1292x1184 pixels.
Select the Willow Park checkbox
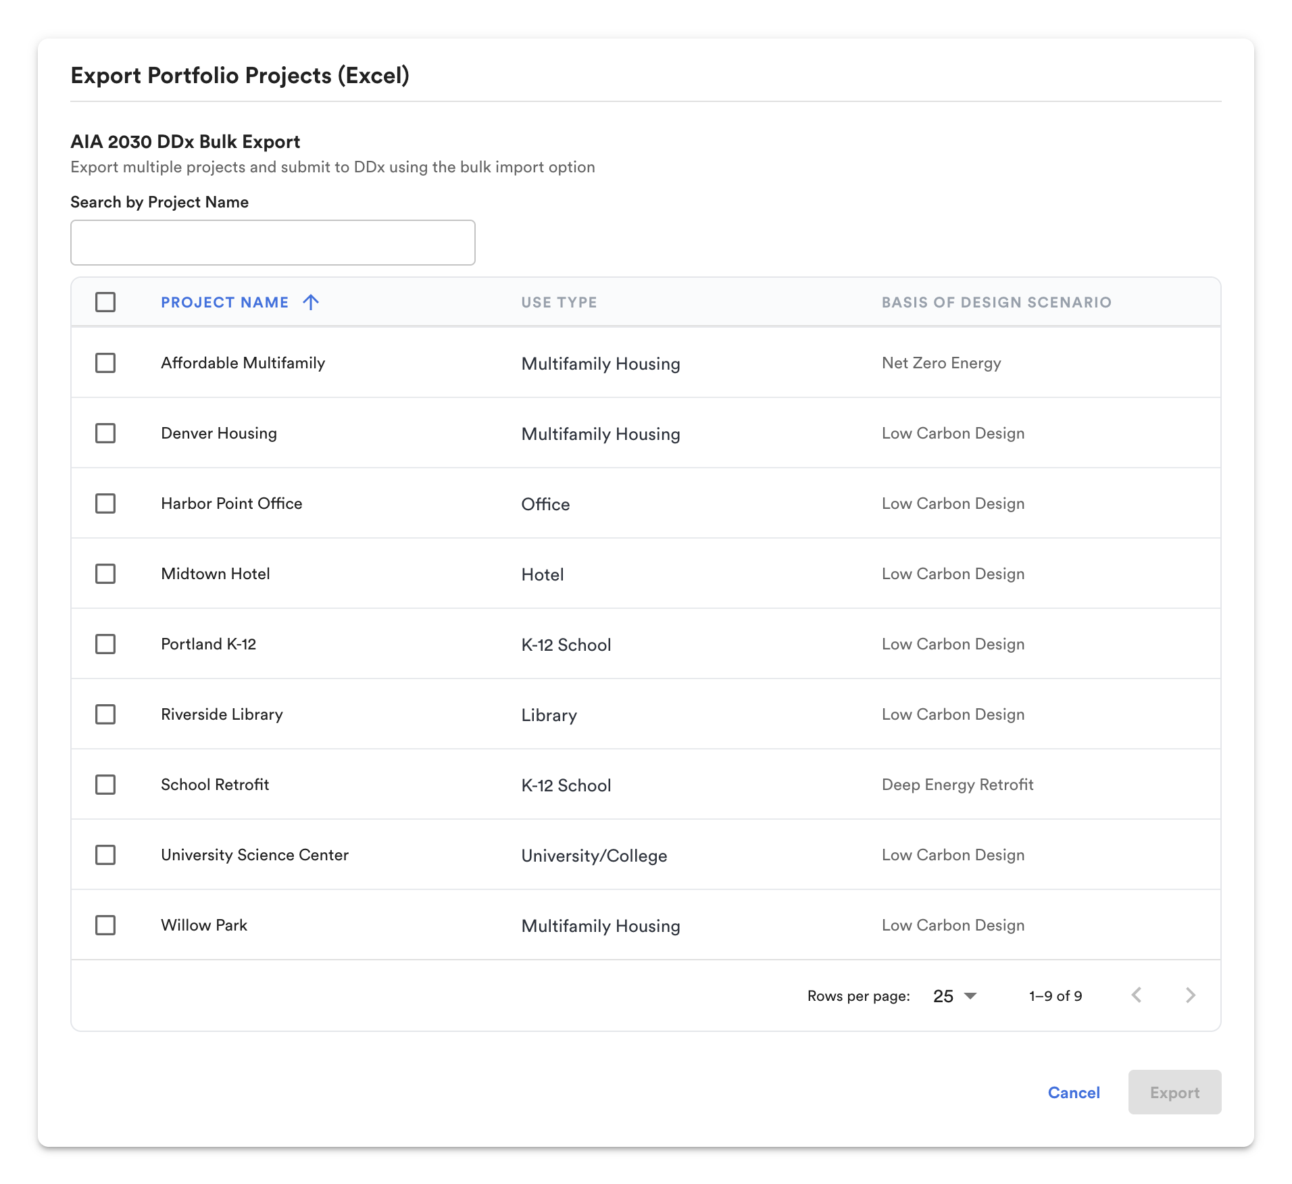[x=105, y=925]
